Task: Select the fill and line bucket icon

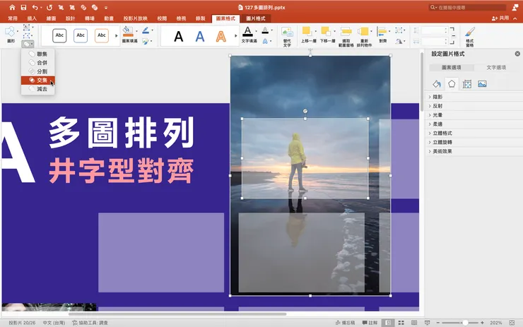Action: click(437, 84)
